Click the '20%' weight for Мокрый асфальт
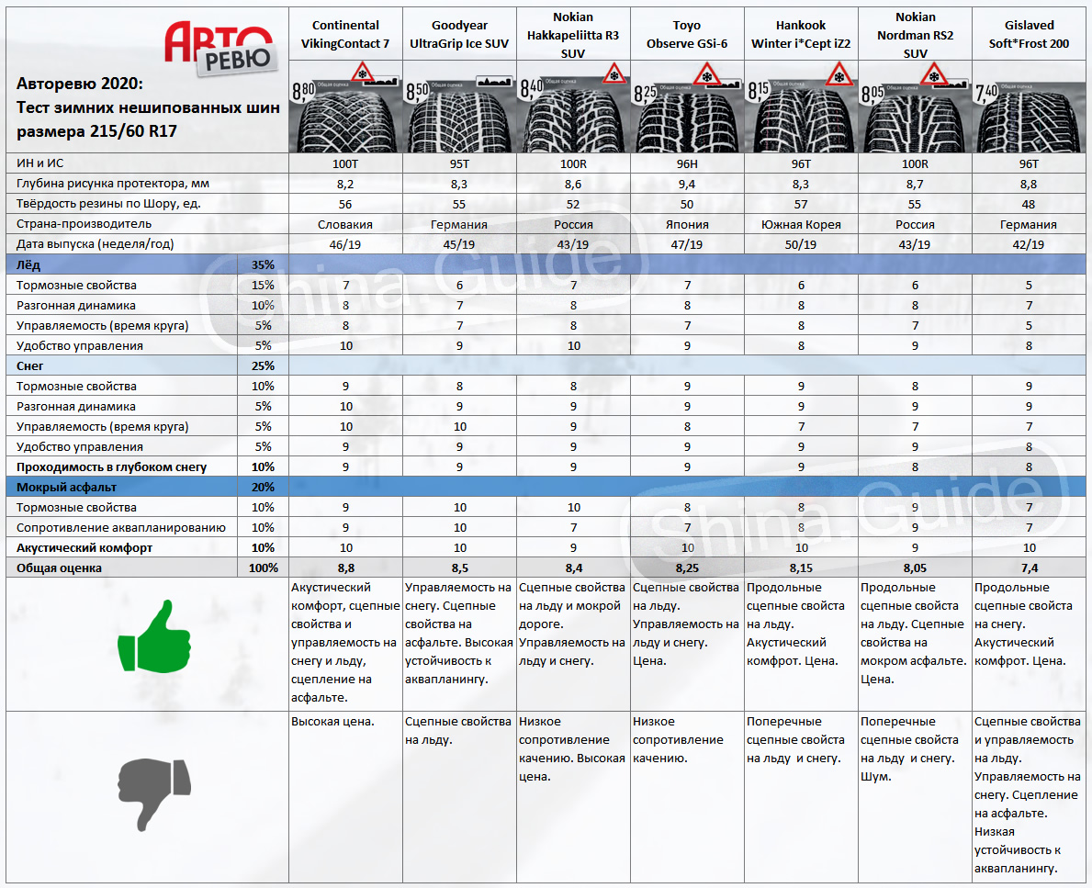 click(x=264, y=487)
